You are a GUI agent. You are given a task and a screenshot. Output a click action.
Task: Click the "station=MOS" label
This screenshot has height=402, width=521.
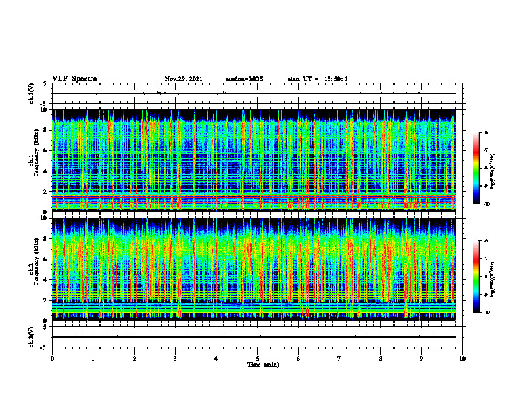(x=245, y=79)
